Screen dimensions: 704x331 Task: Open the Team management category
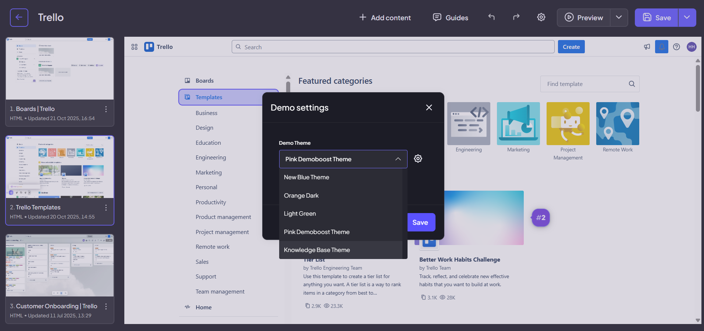coord(220,291)
